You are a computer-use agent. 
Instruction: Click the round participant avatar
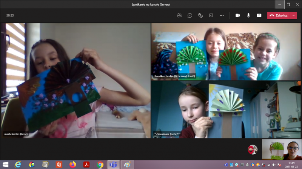(x=253, y=149)
